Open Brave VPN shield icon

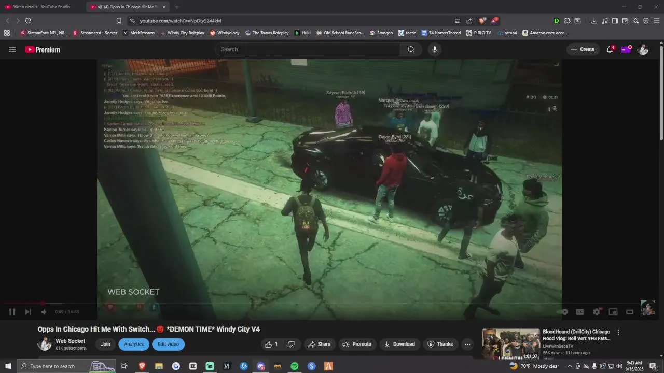(646, 21)
